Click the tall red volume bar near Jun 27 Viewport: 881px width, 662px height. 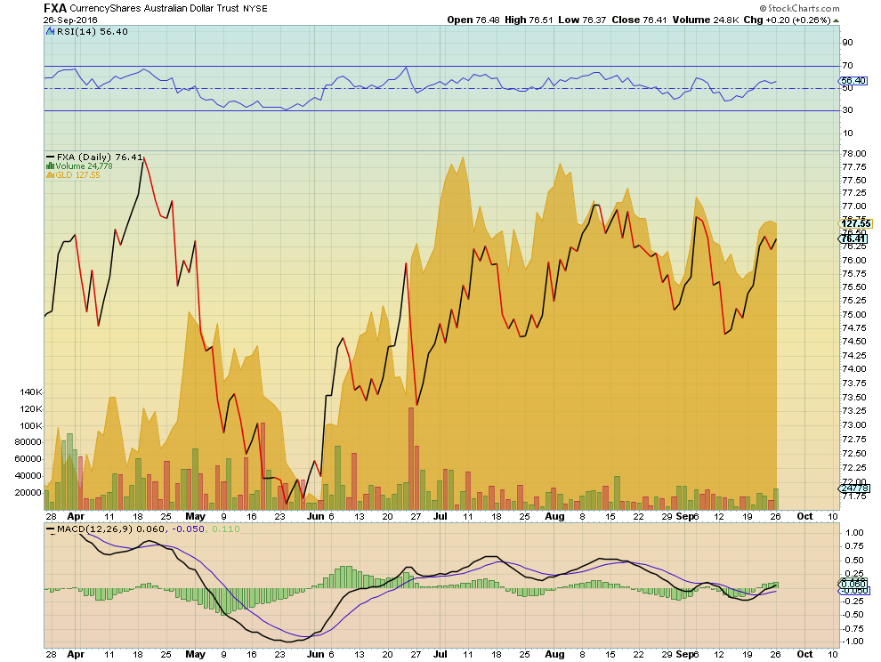click(411, 458)
